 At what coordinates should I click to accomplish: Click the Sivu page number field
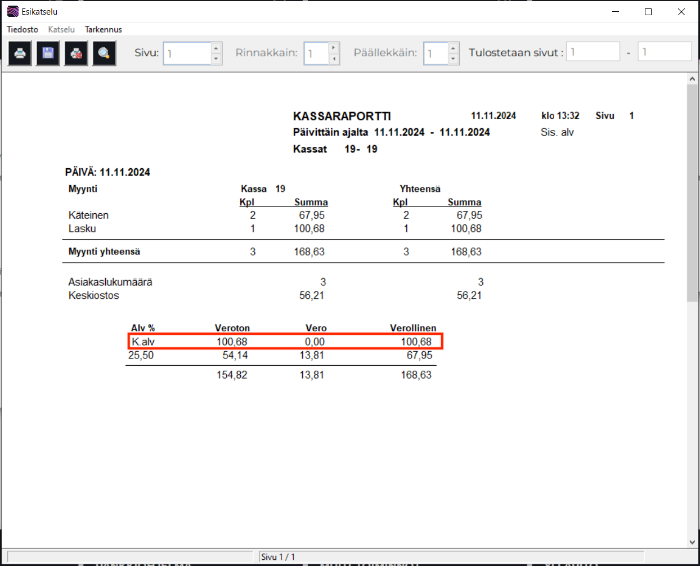click(187, 53)
